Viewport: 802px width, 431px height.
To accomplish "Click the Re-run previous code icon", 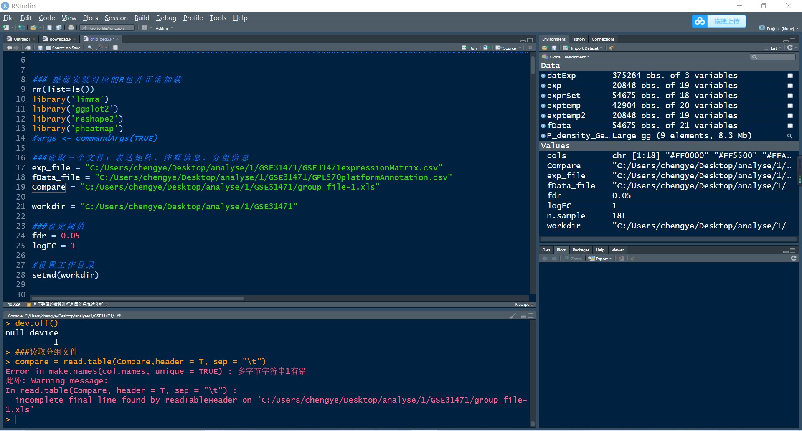I will pyautogui.click(x=486, y=48).
